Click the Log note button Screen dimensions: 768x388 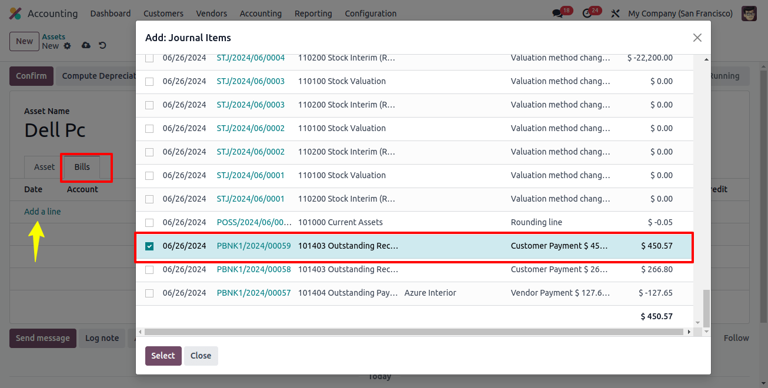pos(102,338)
